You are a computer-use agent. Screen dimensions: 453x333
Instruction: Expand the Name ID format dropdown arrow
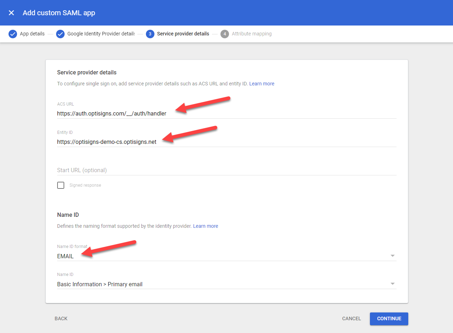point(392,256)
